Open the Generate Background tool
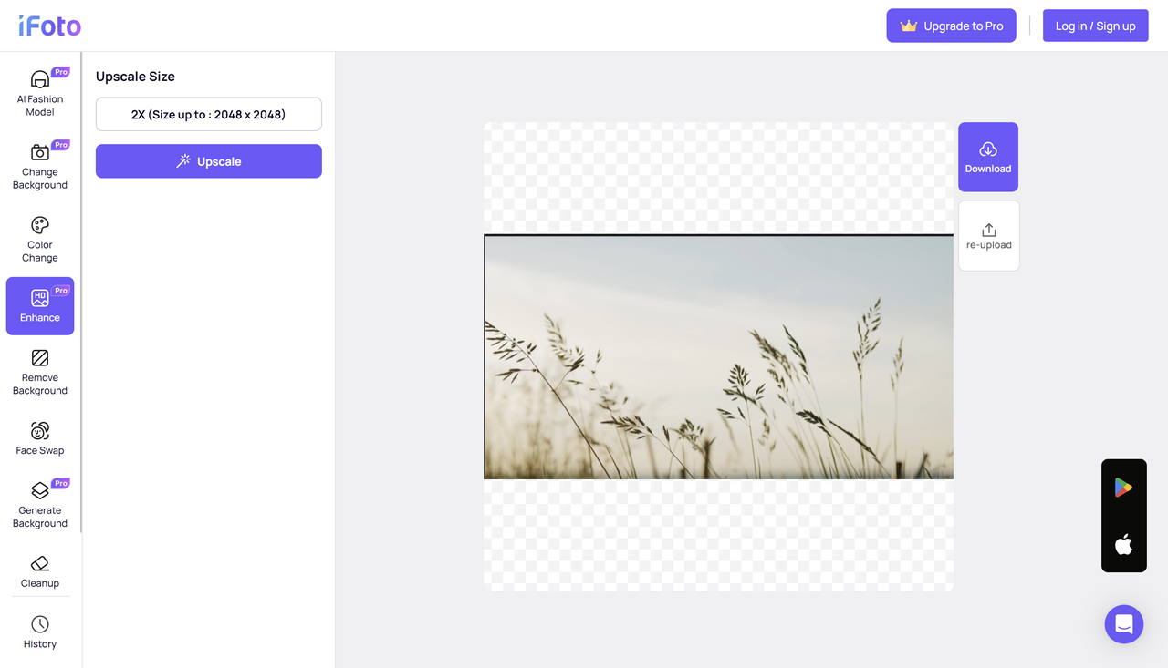This screenshot has width=1168, height=668. (x=39, y=501)
